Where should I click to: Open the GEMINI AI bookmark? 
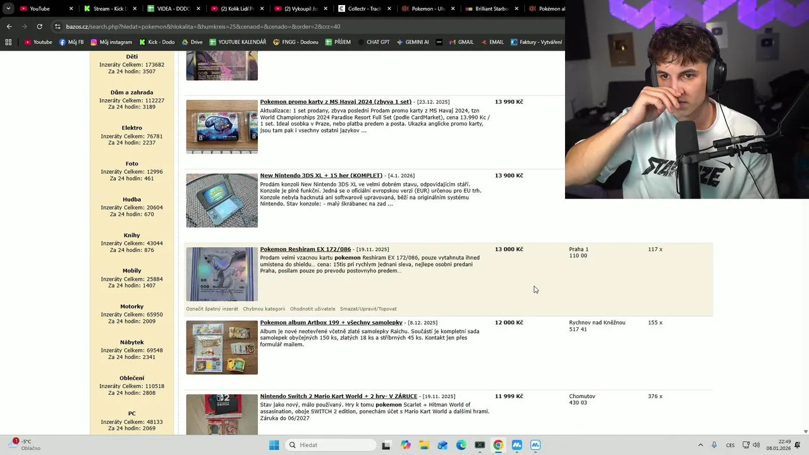point(413,42)
